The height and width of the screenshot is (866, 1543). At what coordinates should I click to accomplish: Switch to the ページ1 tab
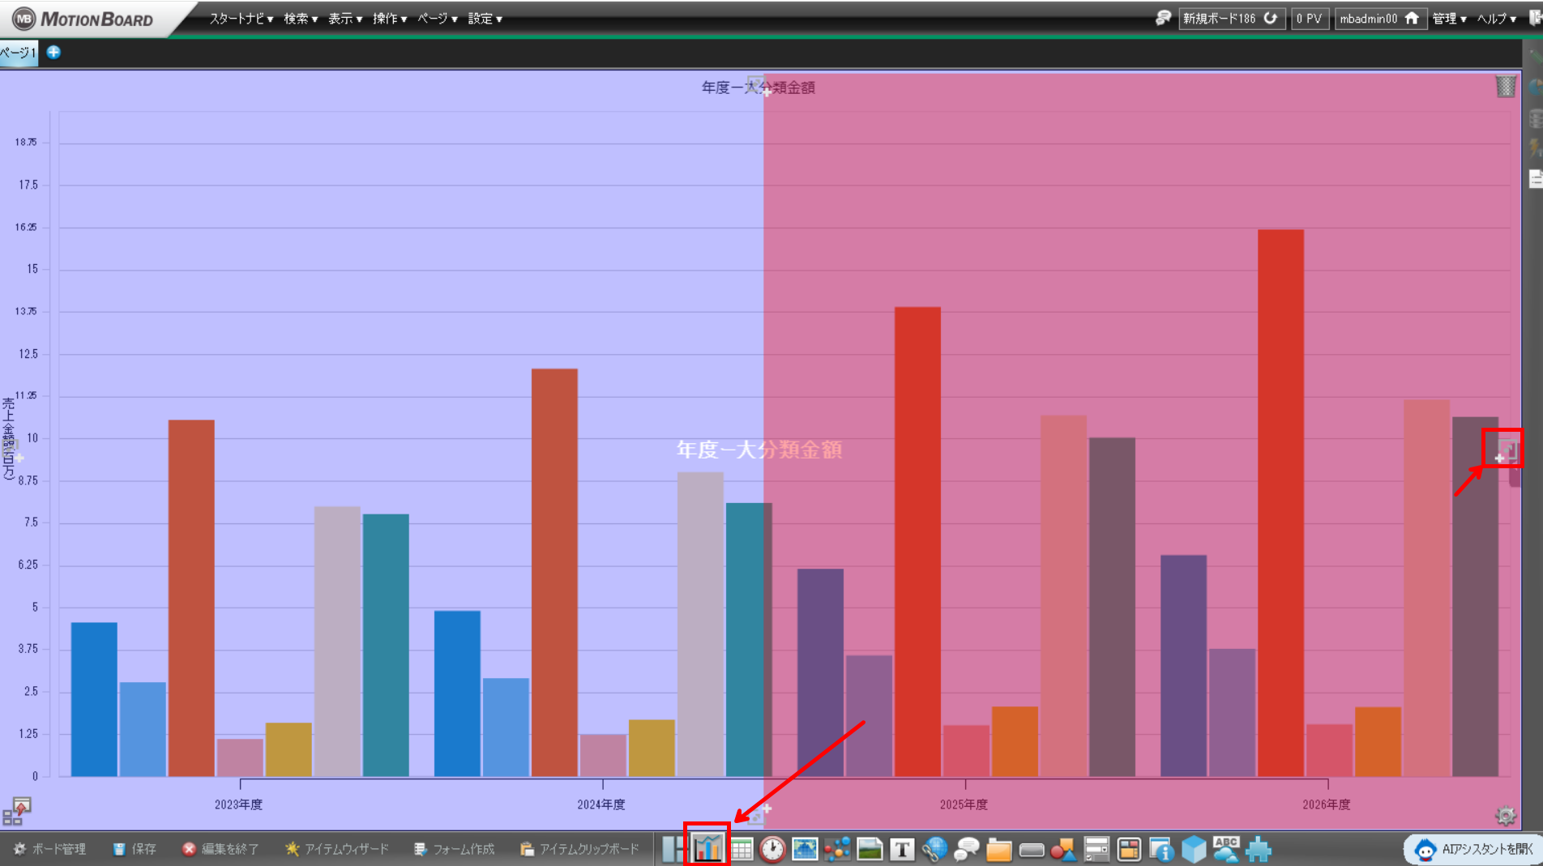click(19, 53)
